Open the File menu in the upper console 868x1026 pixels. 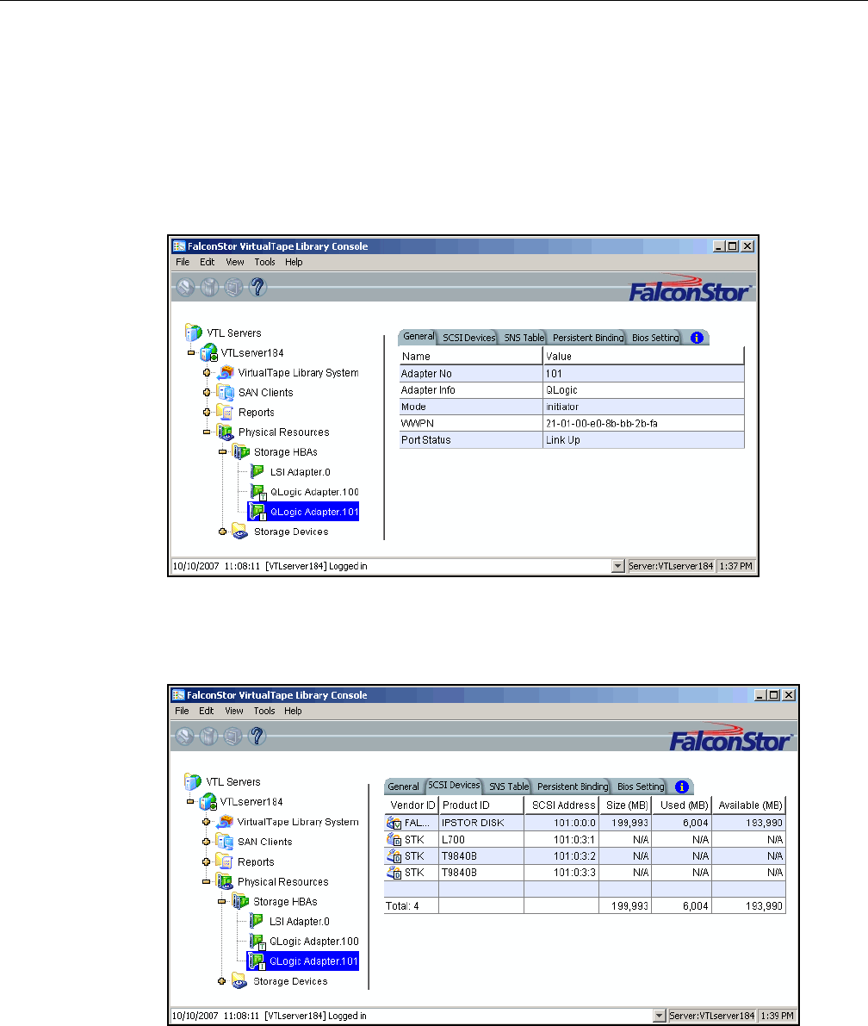(x=183, y=262)
